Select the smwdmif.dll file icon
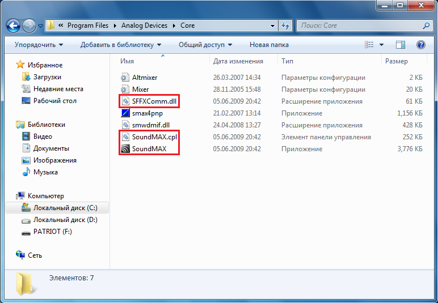Image resolution: width=438 pixels, height=303 pixels. [x=125, y=125]
